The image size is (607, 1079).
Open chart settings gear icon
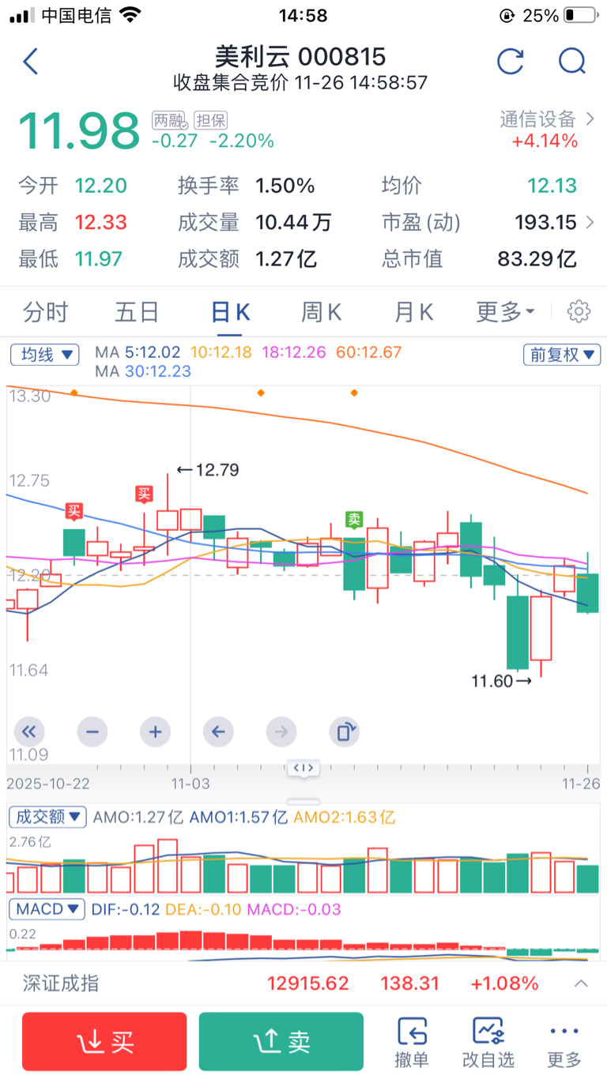(579, 312)
